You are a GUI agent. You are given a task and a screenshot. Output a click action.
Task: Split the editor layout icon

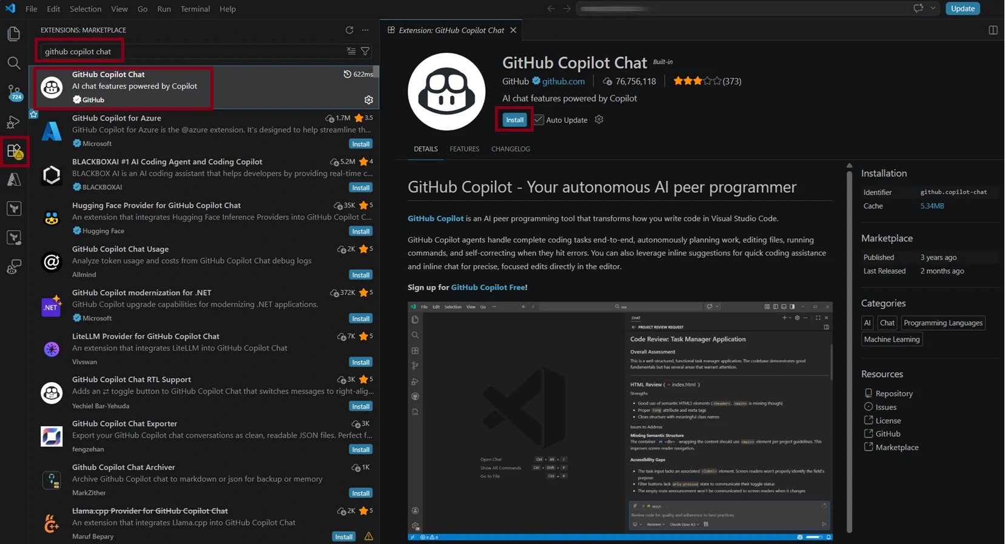pyautogui.click(x=993, y=30)
